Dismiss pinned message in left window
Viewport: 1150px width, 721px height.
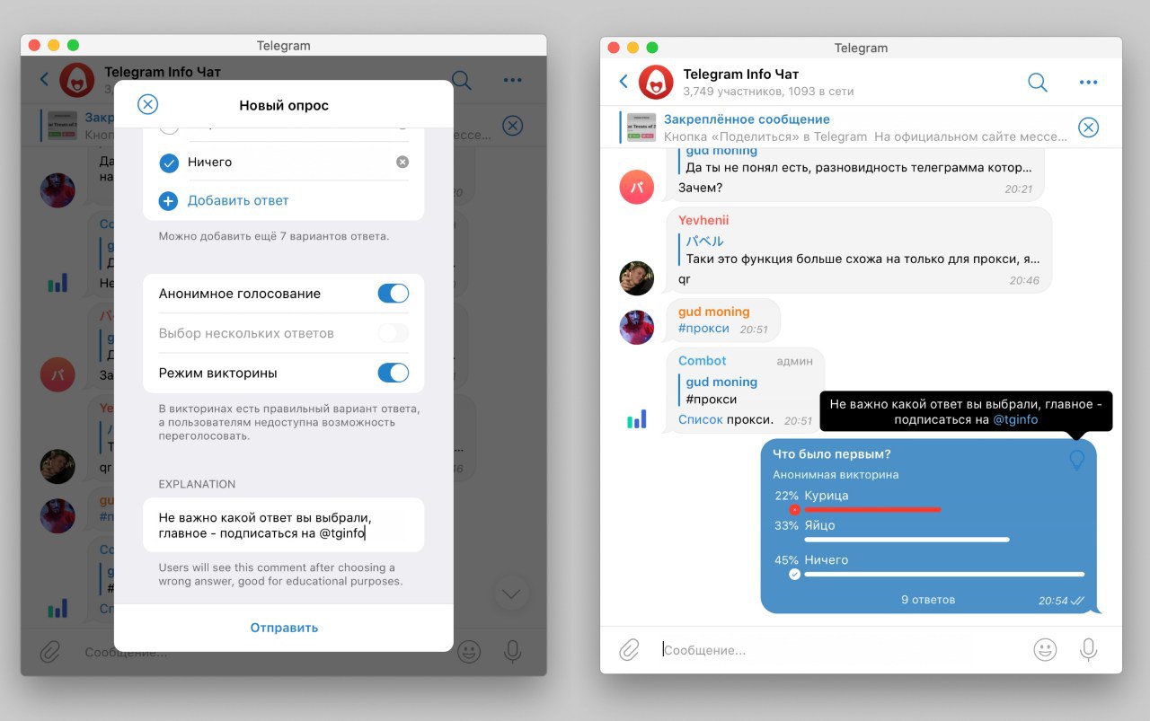point(512,126)
